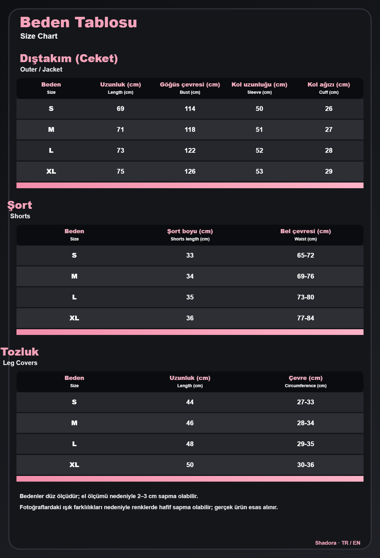380x558 pixels.
Task: Click the Kol ağzı (cm) column header
Action: pyautogui.click(x=329, y=85)
